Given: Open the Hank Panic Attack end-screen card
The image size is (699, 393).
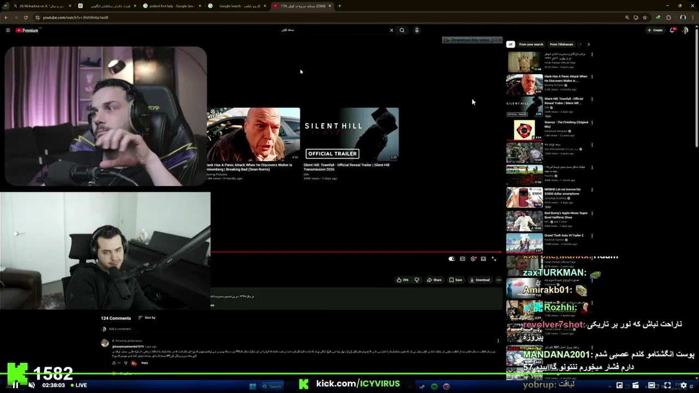Looking at the screenshot, I should tap(253, 134).
